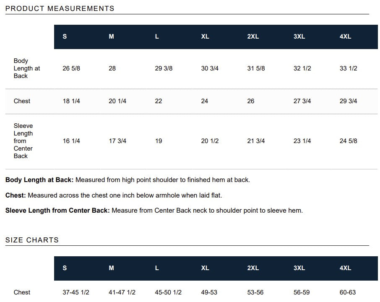Click the bold Chest: definition text
This screenshot has height=302, width=380.
(x=16, y=195)
